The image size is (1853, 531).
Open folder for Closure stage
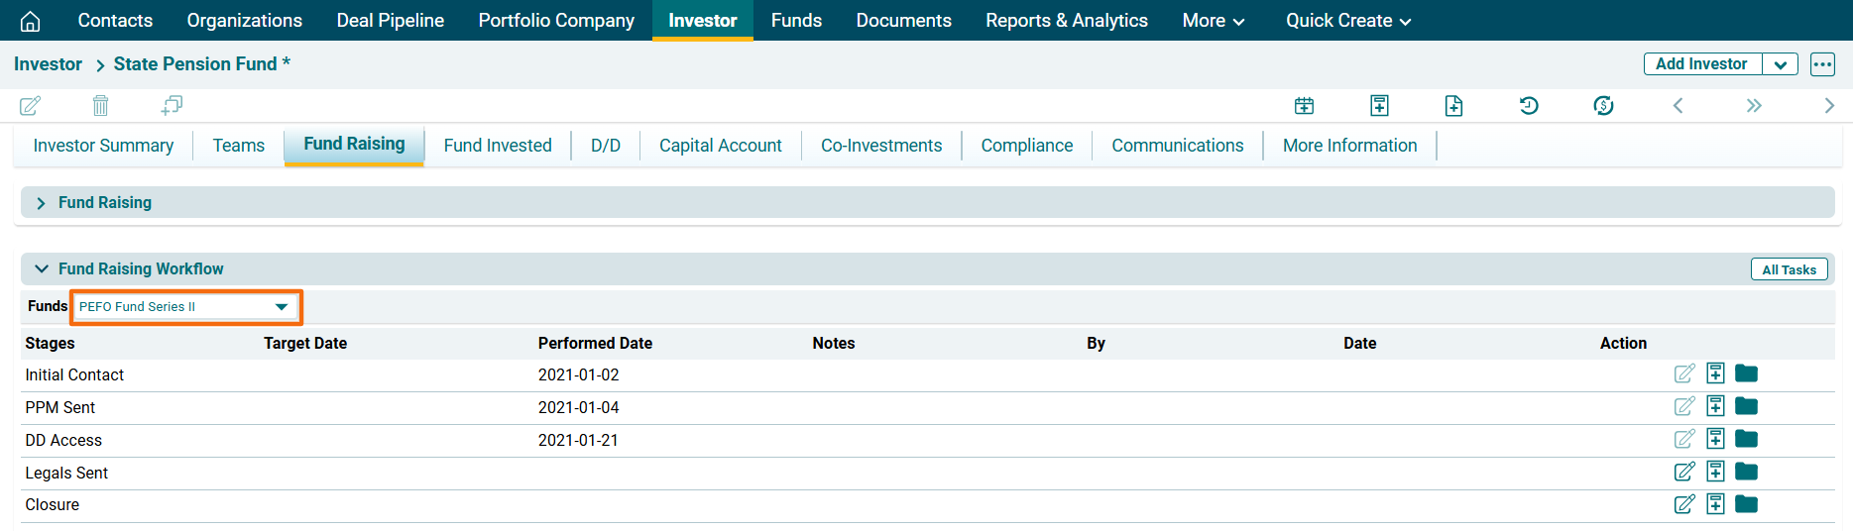[x=1746, y=504]
